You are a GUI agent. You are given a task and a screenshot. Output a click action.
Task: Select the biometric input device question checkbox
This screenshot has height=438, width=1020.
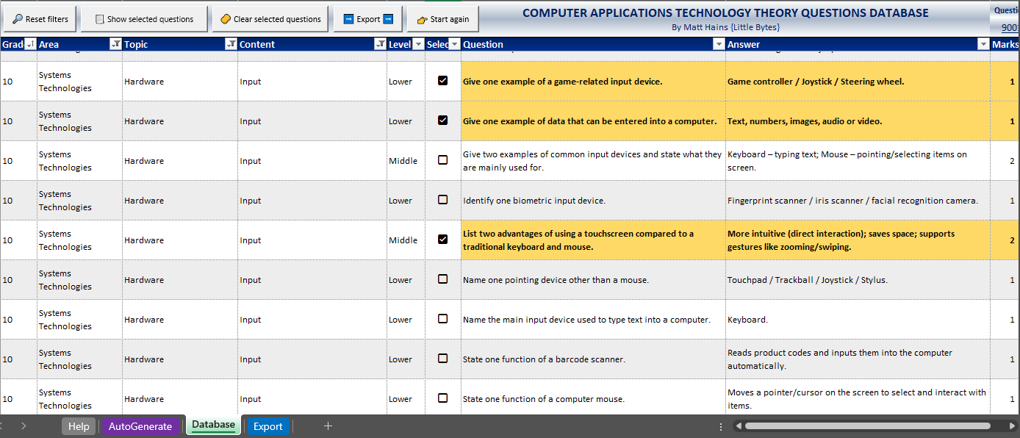(442, 200)
